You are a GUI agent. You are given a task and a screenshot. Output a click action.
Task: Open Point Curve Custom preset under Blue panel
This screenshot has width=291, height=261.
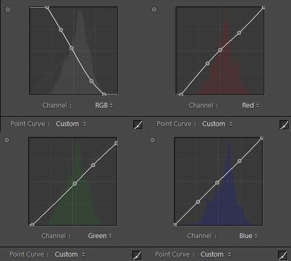216,254
